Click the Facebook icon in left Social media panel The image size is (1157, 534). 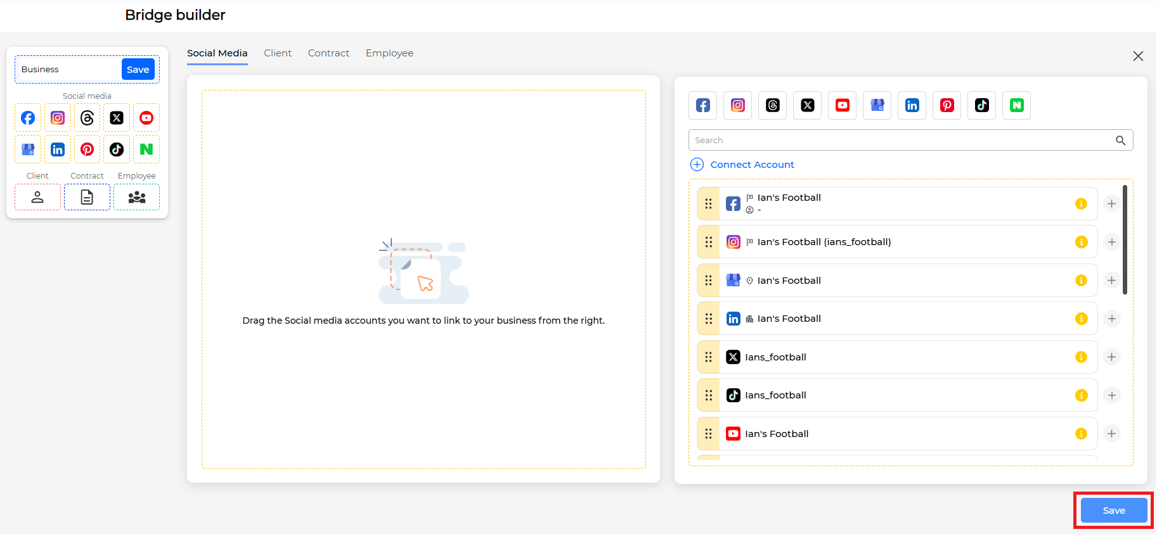tap(28, 118)
